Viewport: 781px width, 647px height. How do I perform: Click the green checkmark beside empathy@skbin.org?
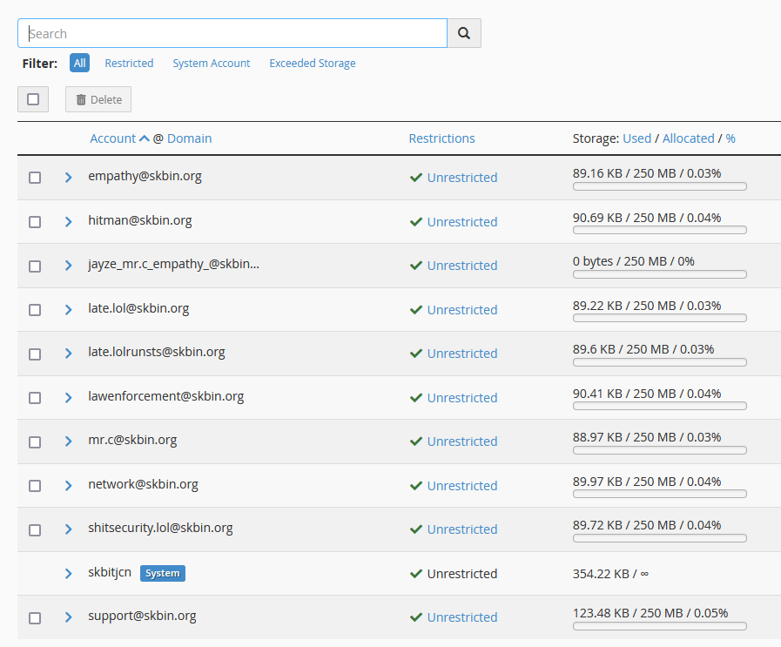[x=416, y=178]
